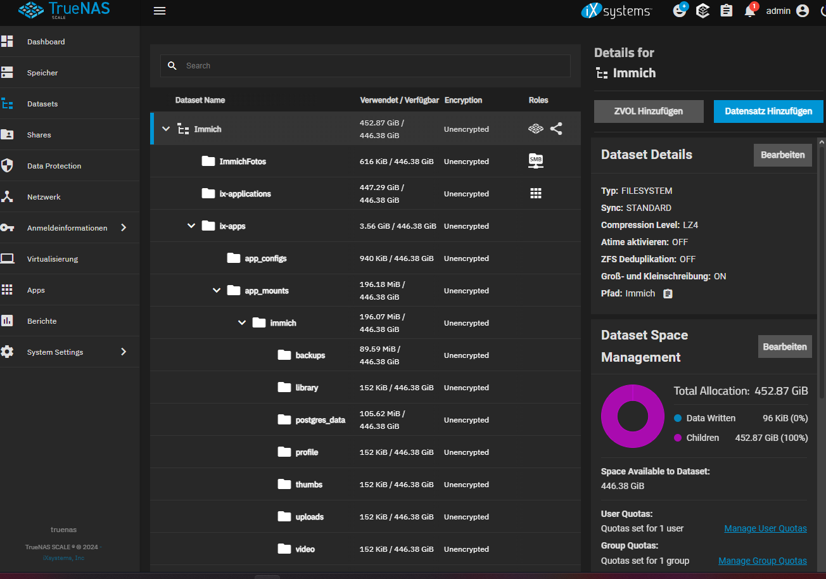Copy the dataset path with clipboard icon
Viewport: 826px width, 579px height.
668,294
